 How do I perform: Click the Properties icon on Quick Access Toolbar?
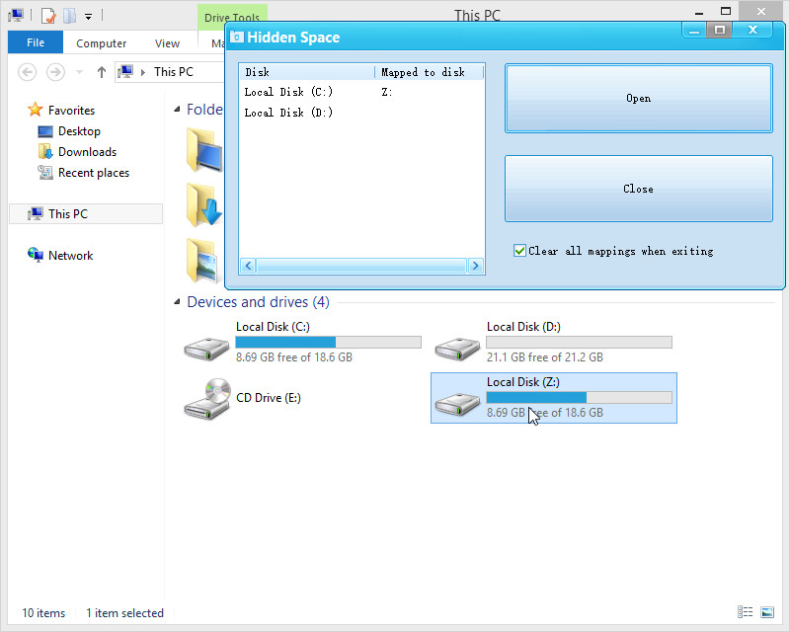click(46, 15)
